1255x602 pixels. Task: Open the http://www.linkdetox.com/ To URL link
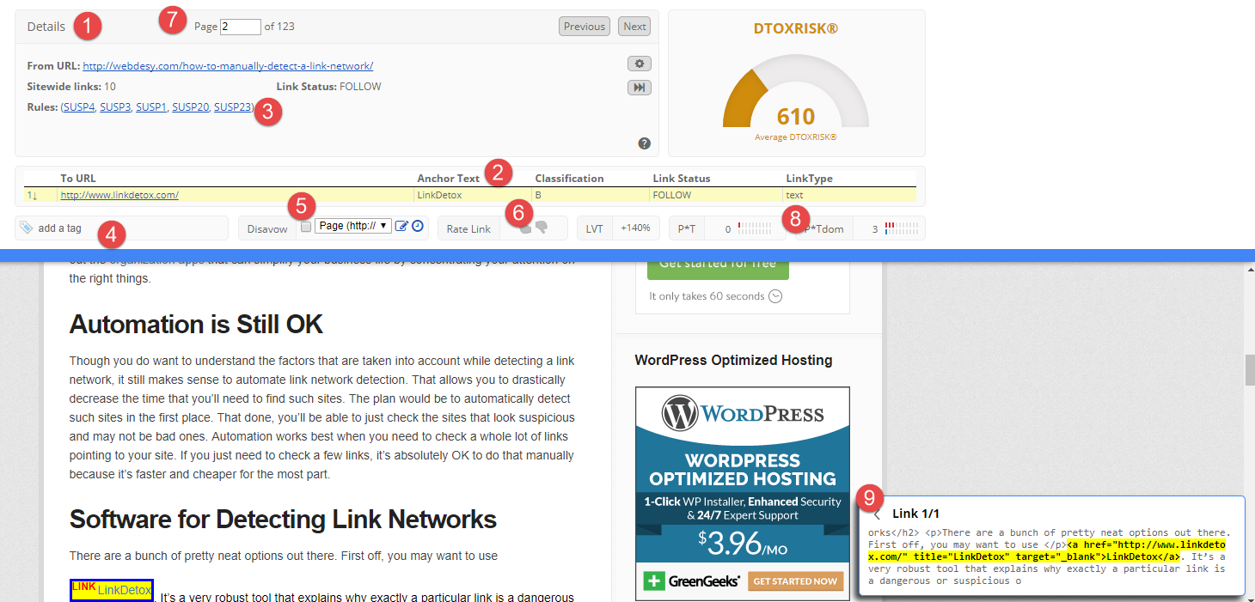119,195
